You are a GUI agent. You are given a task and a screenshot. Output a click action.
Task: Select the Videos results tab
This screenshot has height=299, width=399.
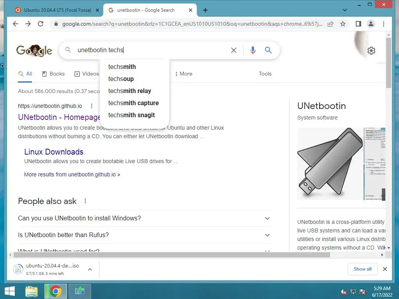[x=87, y=74]
